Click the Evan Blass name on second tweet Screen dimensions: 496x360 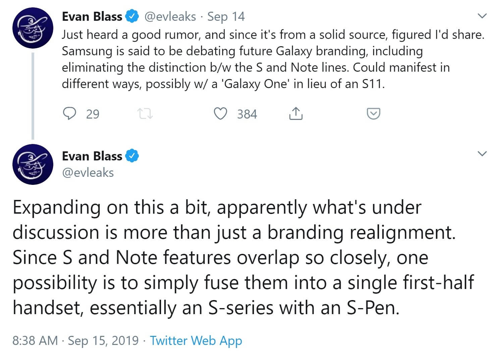click(x=92, y=156)
